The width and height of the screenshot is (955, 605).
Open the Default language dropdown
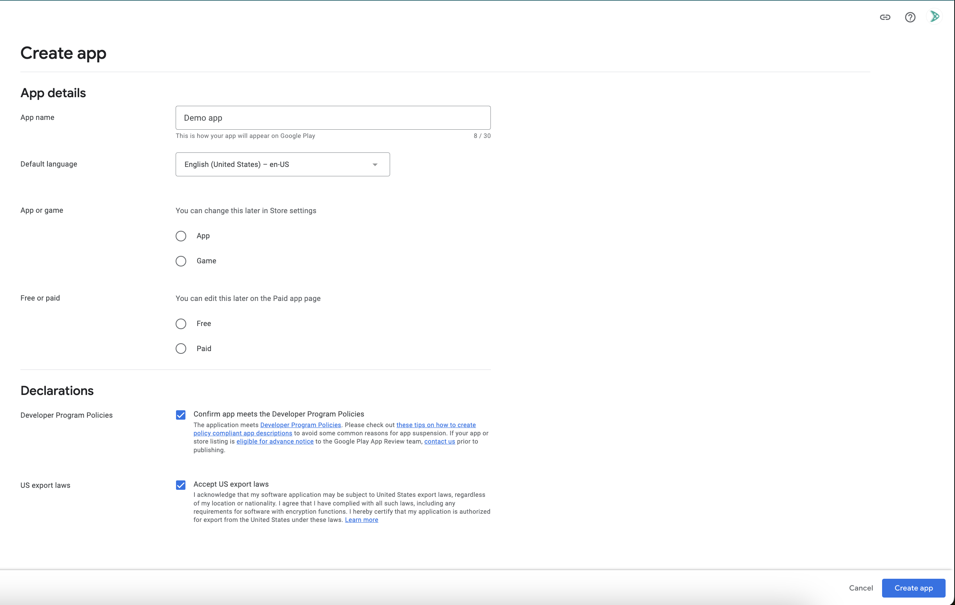pyautogui.click(x=282, y=165)
